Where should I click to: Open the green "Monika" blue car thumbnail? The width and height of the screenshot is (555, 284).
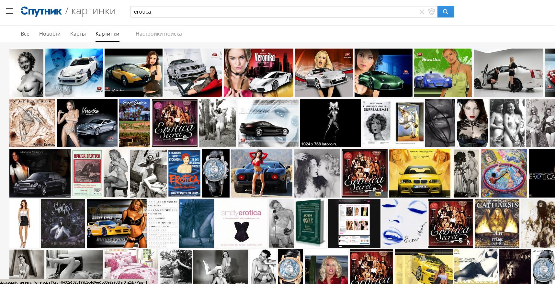point(443,73)
